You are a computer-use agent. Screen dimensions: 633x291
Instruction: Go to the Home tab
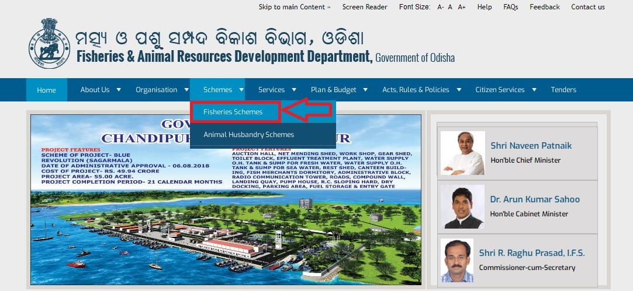click(47, 90)
